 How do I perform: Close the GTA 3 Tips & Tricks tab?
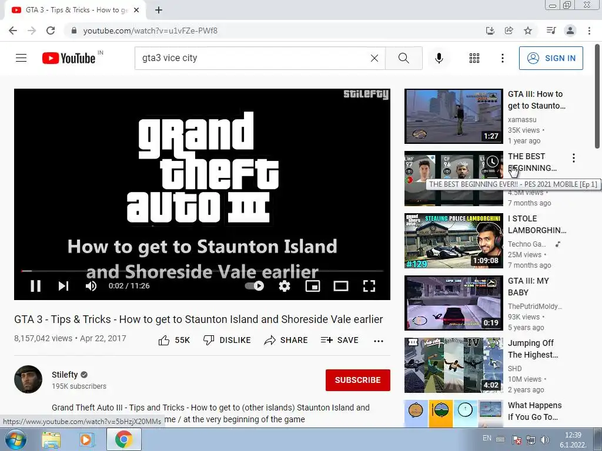(136, 11)
